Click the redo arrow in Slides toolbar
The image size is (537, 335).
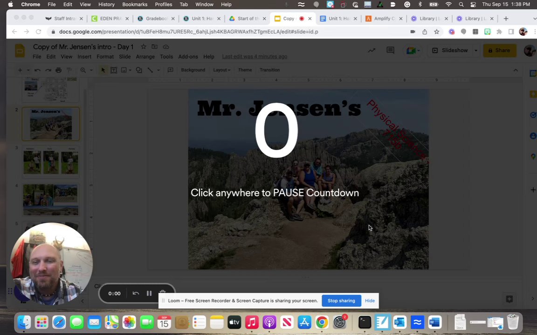[48, 70]
